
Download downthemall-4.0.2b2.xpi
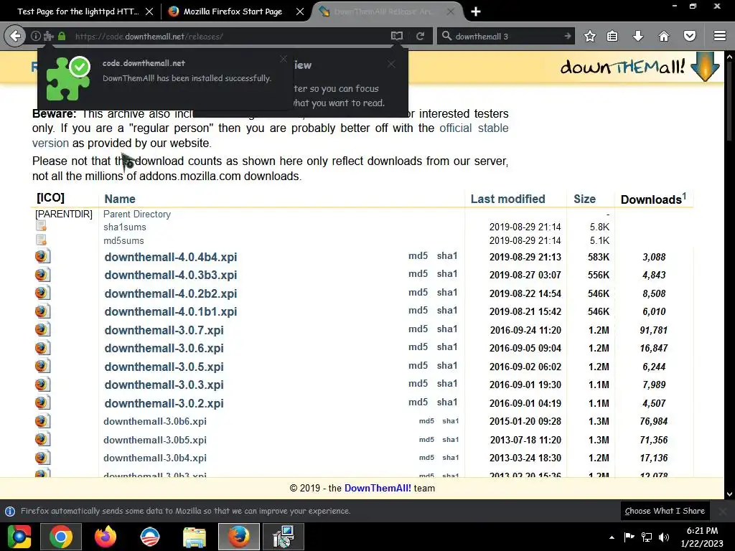171,293
